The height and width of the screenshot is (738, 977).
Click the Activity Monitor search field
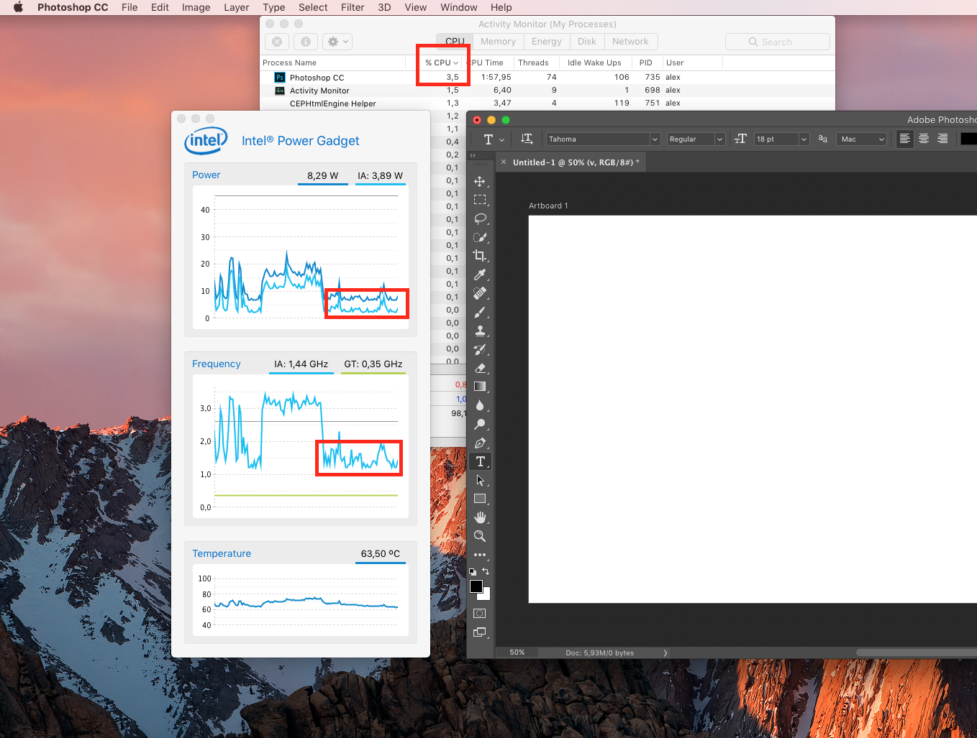[x=778, y=42]
